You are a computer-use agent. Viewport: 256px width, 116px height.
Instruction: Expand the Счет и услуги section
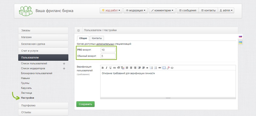coord(43,51)
